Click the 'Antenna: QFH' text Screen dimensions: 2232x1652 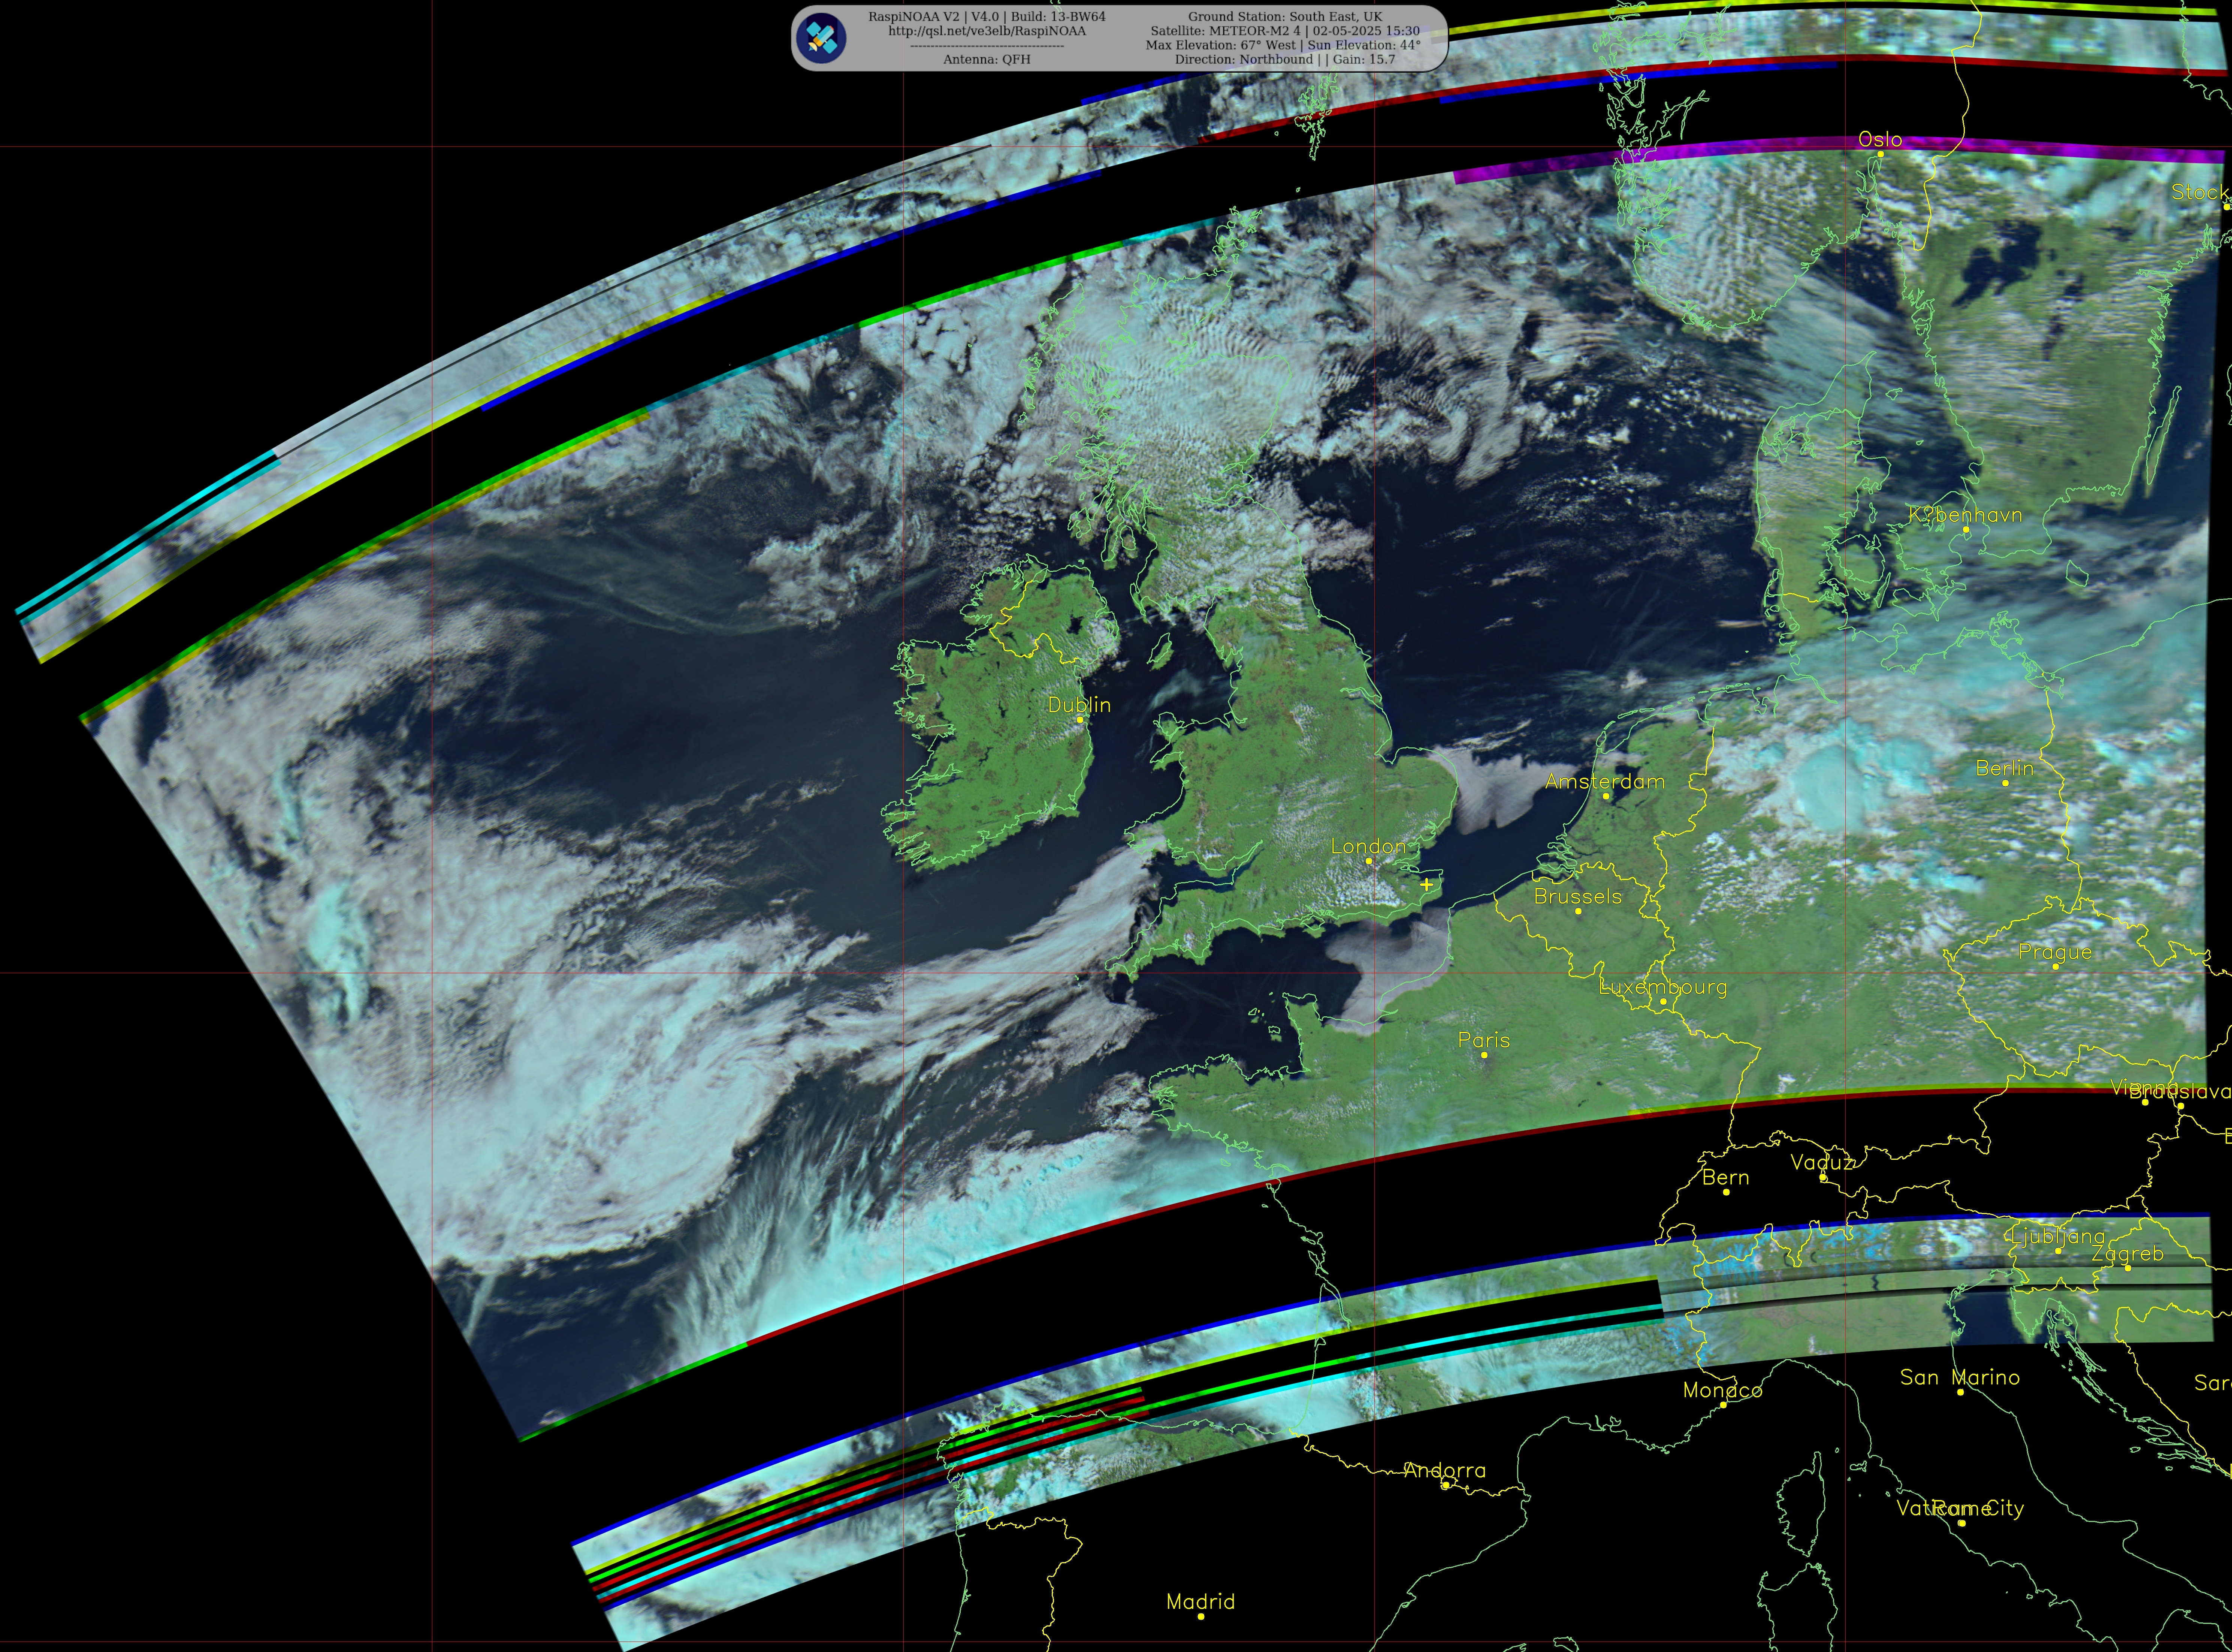987,59
